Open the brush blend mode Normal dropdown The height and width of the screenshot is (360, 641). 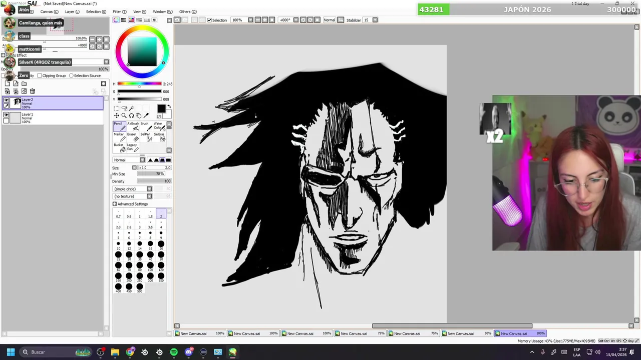(x=142, y=160)
